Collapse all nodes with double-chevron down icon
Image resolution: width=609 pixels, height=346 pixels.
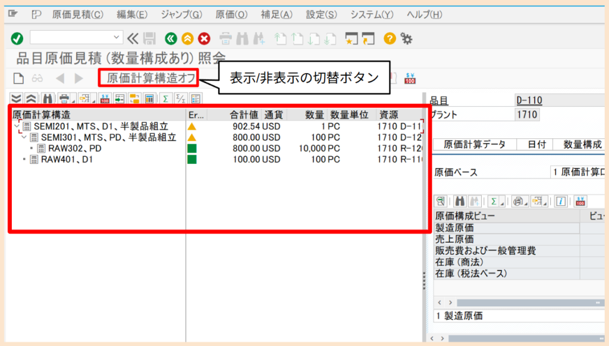pos(16,98)
